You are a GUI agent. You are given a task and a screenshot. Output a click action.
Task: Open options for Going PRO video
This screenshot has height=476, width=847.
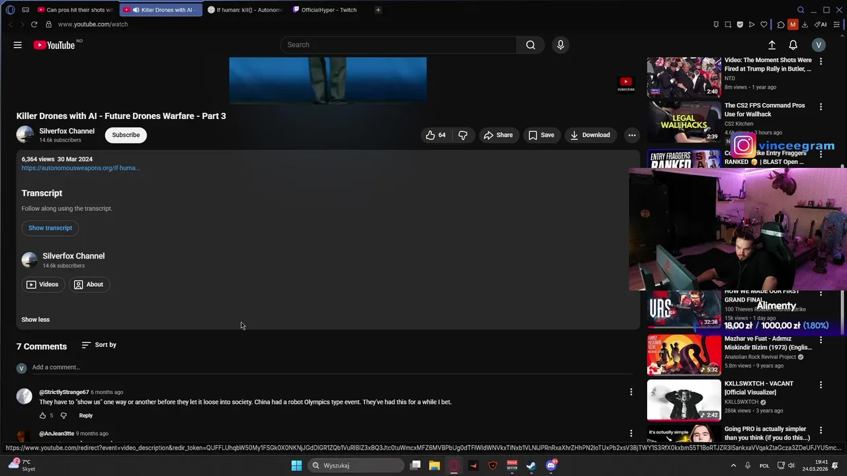click(x=821, y=430)
